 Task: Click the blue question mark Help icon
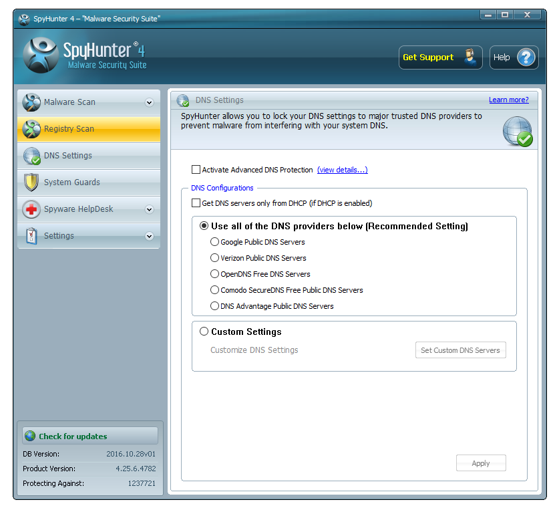click(x=526, y=57)
